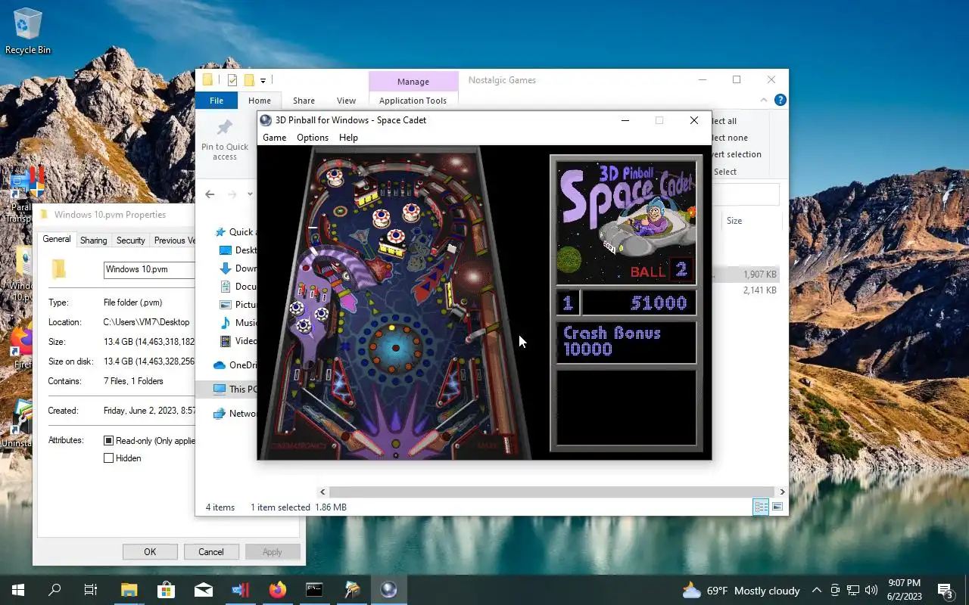The height and width of the screenshot is (605, 969).
Task: Show hidden system tray icons
Action: tap(817, 591)
